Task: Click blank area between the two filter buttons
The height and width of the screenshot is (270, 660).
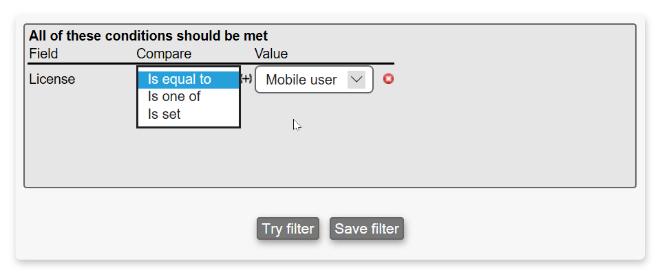Action: [x=325, y=228]
